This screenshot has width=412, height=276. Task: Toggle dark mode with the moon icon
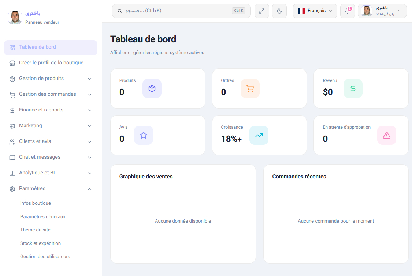(x=279, y=11)
